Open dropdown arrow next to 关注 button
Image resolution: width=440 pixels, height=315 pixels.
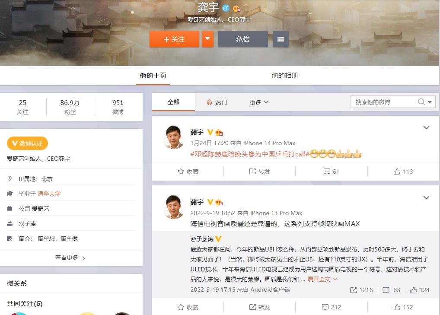coord(207,39)
